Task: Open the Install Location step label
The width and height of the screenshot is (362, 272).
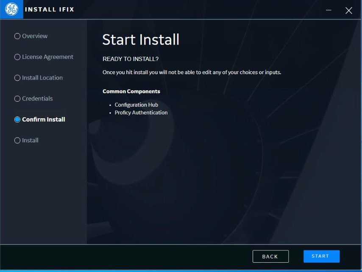Action: [42, 78]
